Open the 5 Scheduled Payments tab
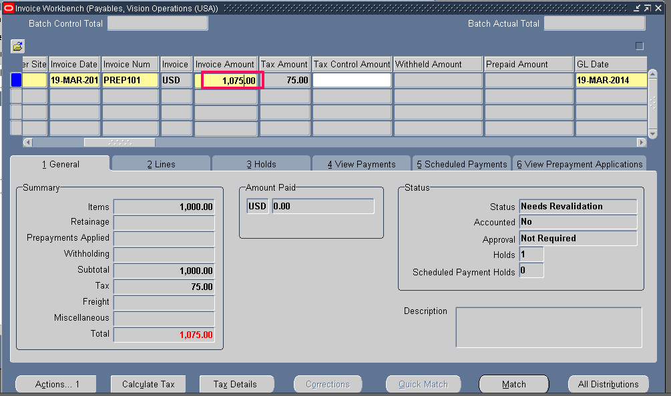Image resolution: width=671 pixels, height=396 pixels. pos(462,164)
